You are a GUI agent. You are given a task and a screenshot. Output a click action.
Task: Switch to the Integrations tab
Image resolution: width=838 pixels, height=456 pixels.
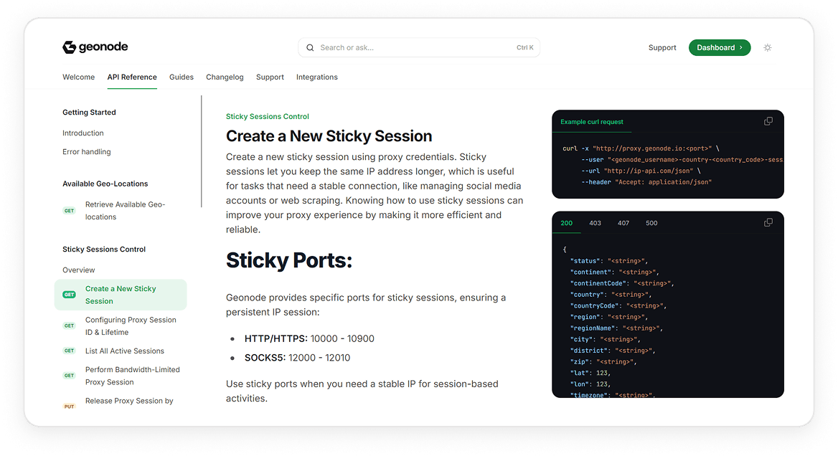tap(317, 77)
